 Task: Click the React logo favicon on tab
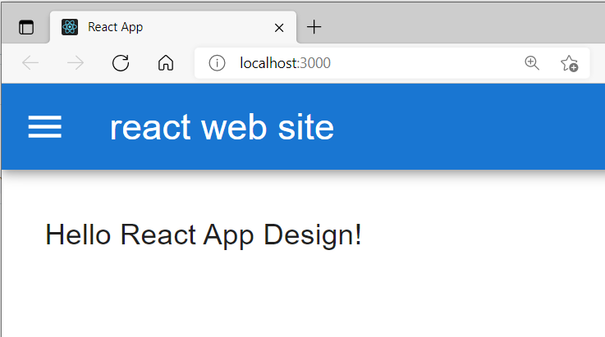(70, 27)
